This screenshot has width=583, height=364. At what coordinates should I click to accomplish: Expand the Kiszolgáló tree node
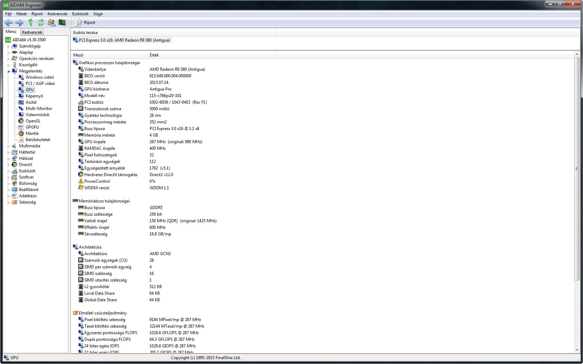pyautogui.click(x=9, y=65)
